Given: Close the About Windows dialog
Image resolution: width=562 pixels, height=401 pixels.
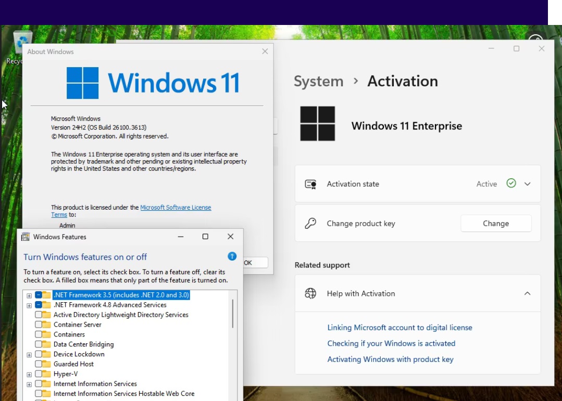Looking at the screenshot, I should (x=265, y=51).
